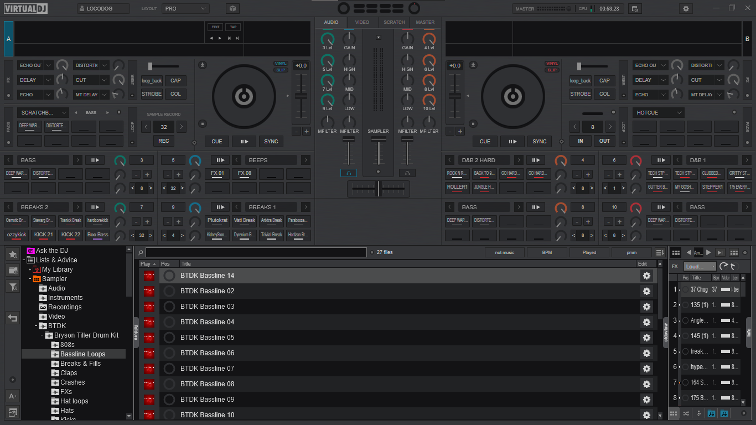
Task: Switch to the MASTER mixer tab
Action: pyautogui.click(x=425, y=22)
